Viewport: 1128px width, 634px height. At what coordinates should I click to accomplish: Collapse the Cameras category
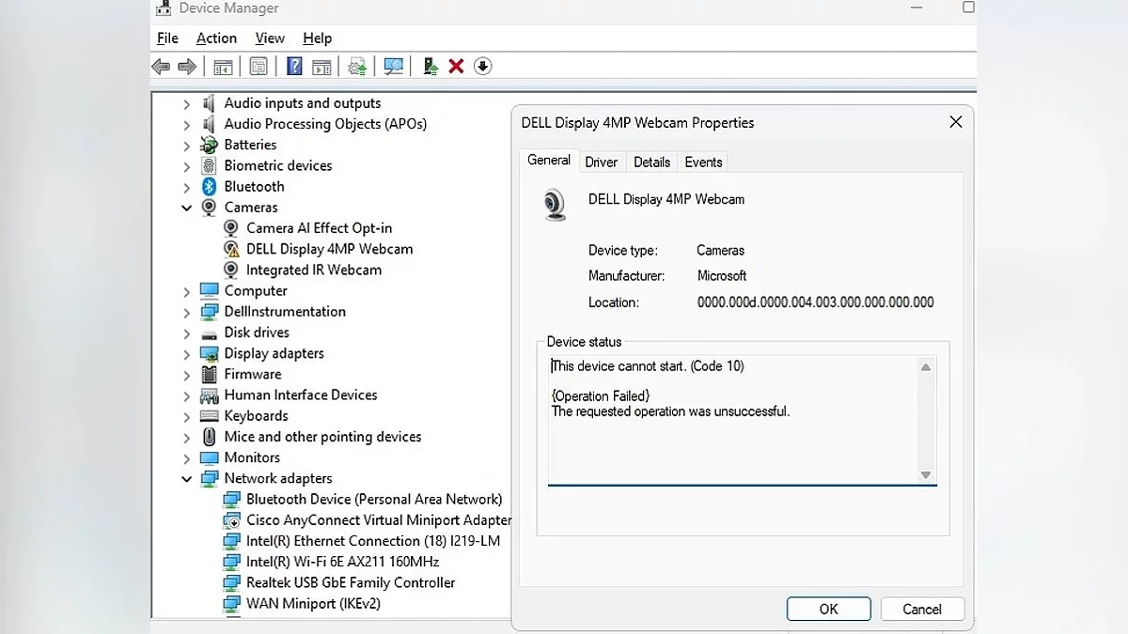[186, 208]
